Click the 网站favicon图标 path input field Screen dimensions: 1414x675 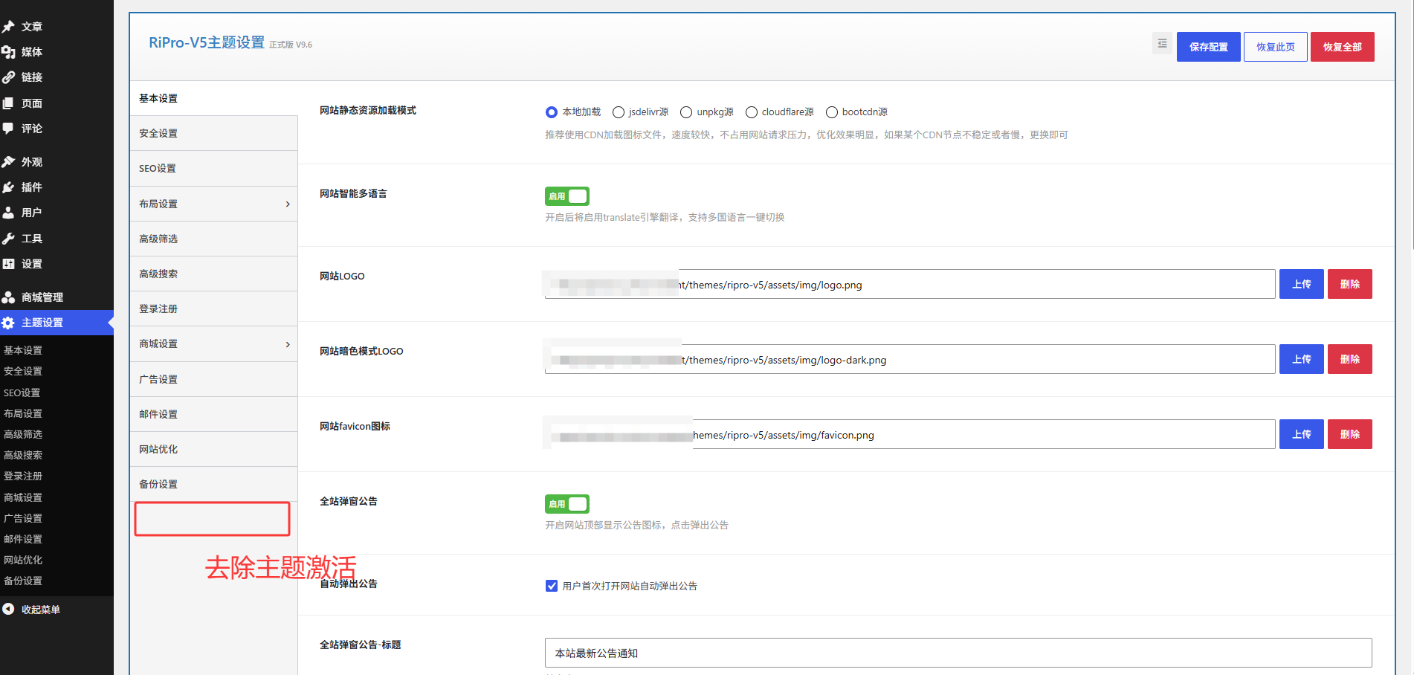coord(910,434)
